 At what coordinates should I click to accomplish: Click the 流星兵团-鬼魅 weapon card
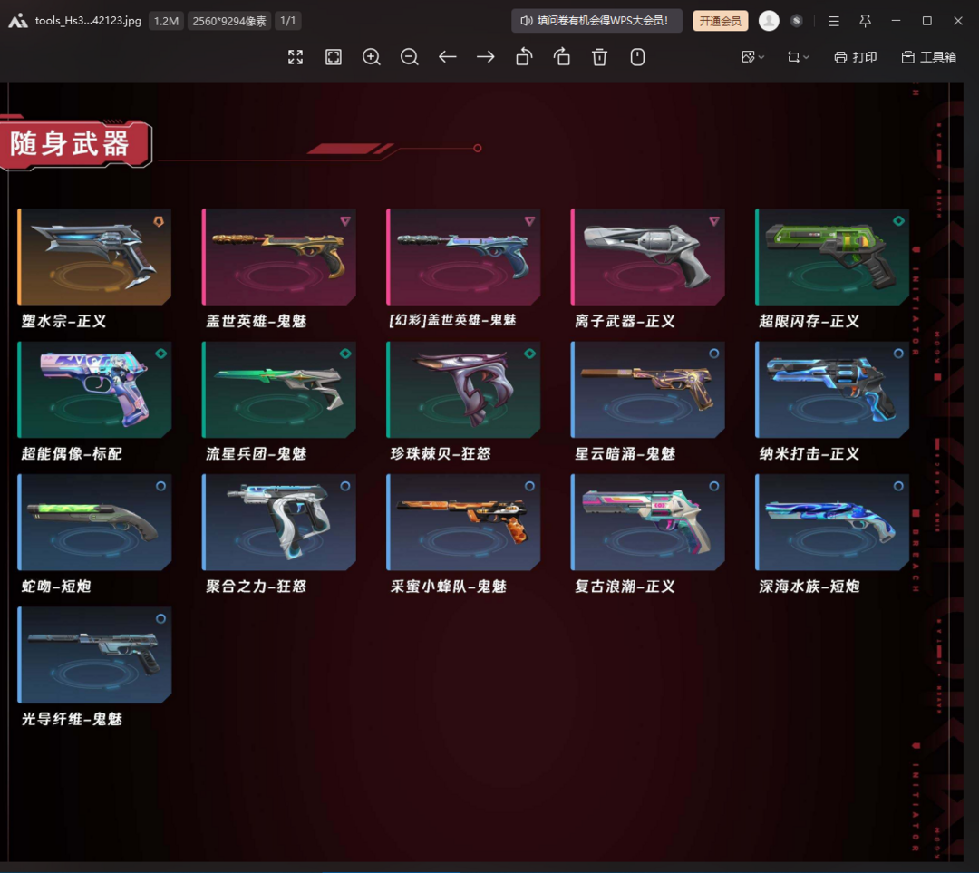click(279, 390)
